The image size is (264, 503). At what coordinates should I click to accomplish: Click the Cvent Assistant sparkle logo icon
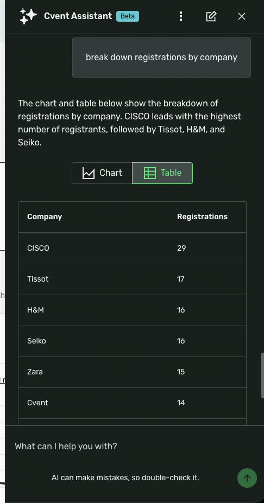coord(28,16)
